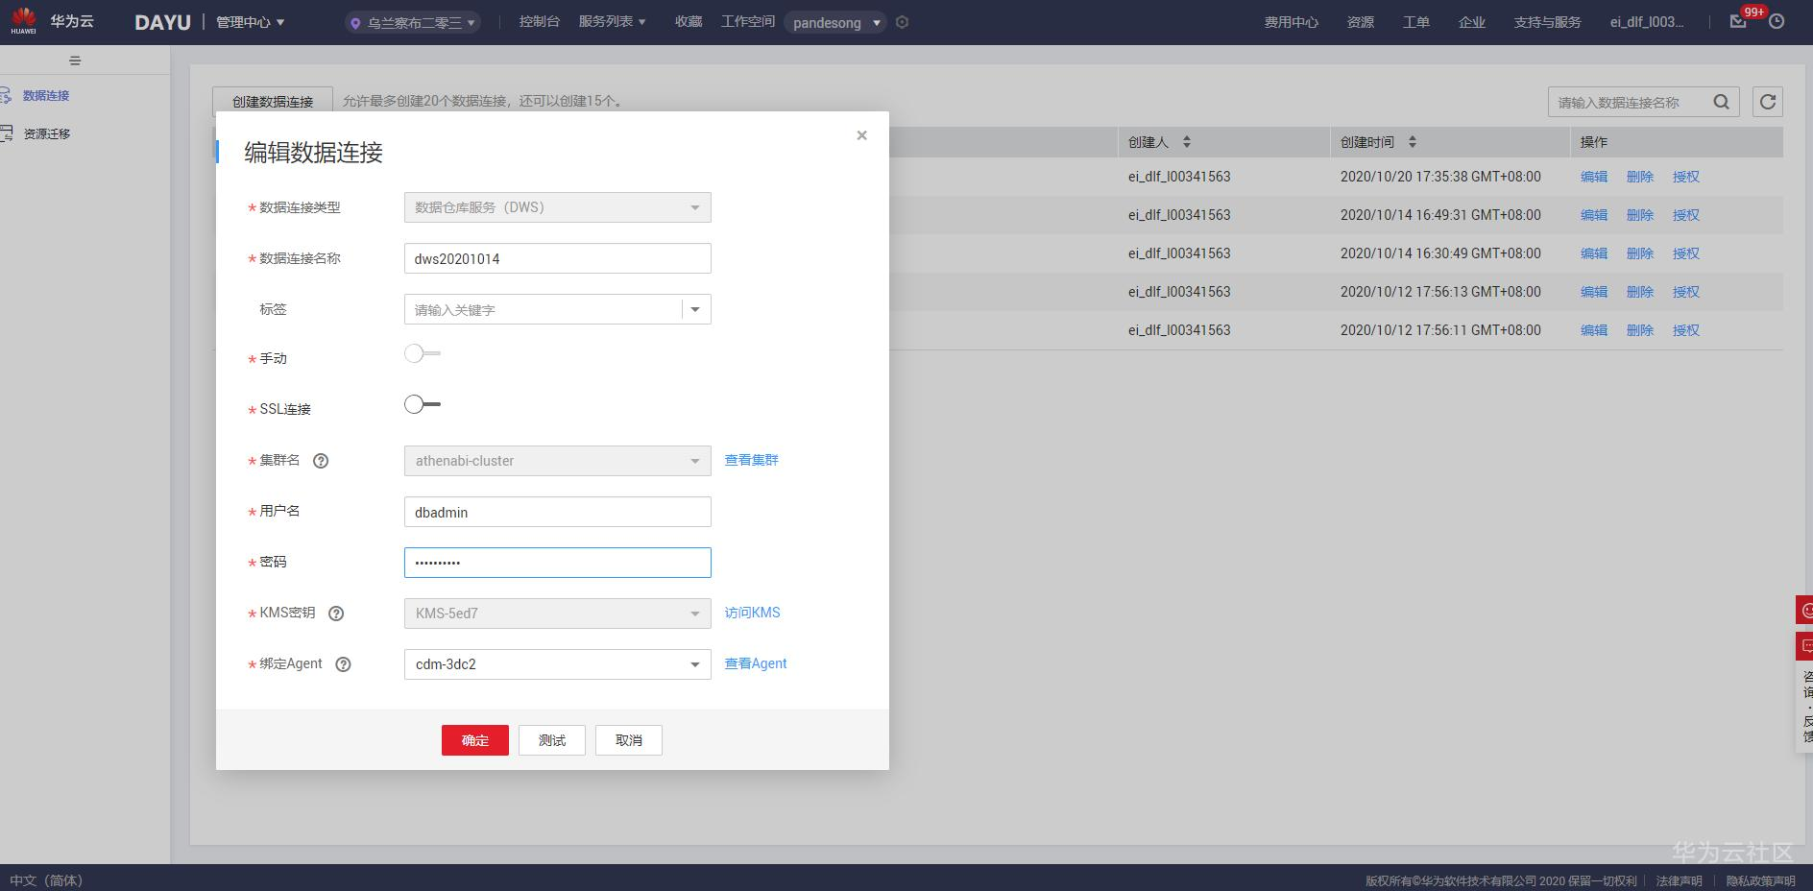Viewport: 1813px width, 891px height.
Task: Click the 数据连接名称 input field
Action: tap(557, 258)
